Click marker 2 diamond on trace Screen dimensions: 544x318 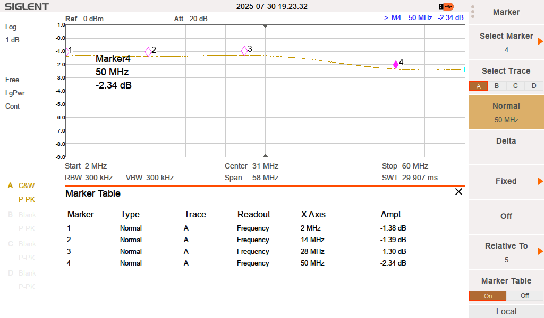(148, 51)
